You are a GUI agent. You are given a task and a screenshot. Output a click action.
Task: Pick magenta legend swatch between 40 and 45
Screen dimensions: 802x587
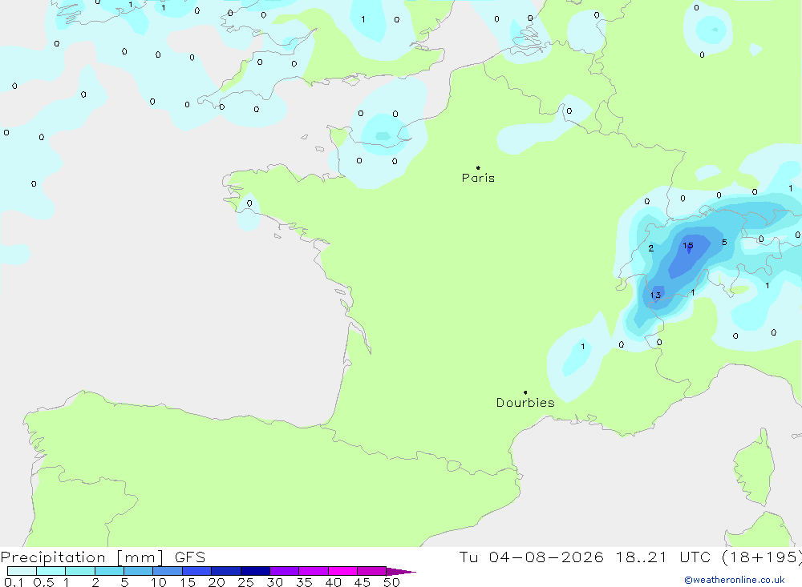coord(342,571)
